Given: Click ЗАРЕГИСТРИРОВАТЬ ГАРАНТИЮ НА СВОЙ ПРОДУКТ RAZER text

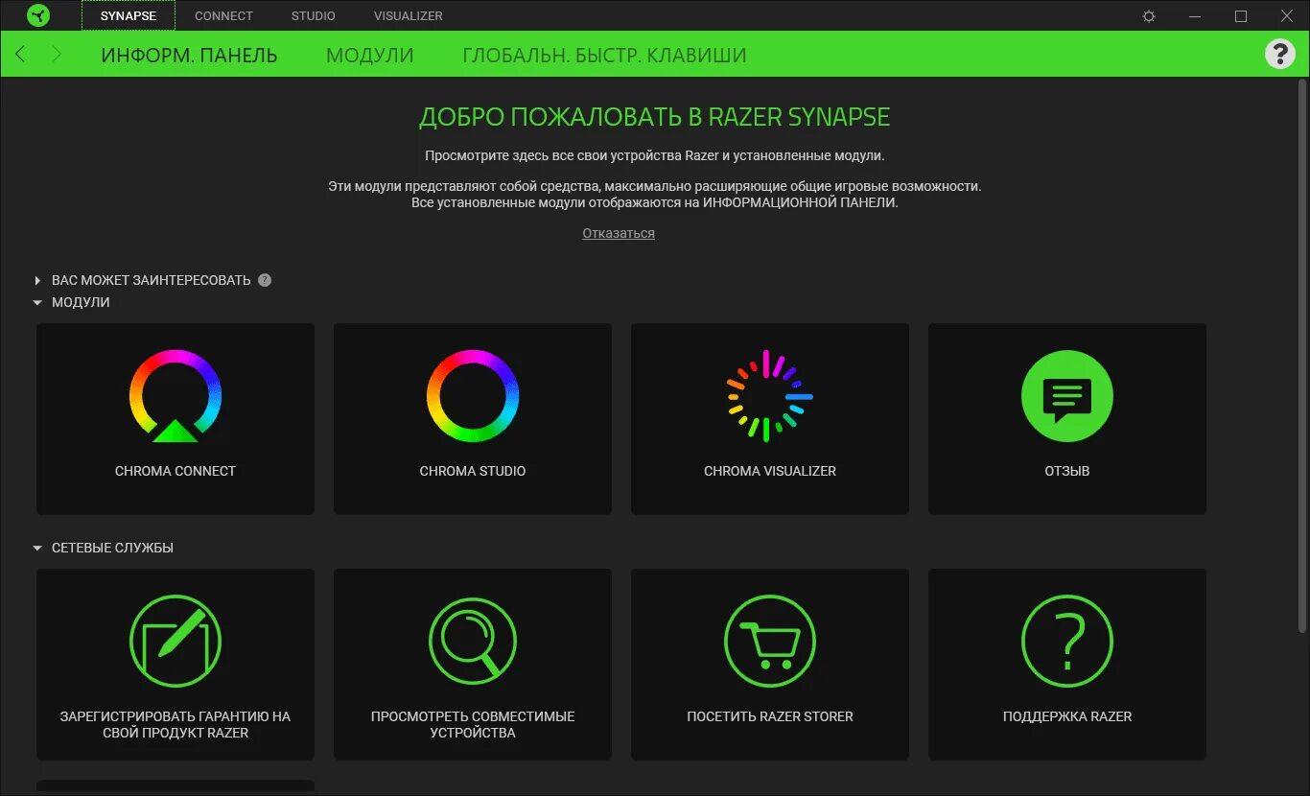Looking at the screenshot, I should pos(175,724).
